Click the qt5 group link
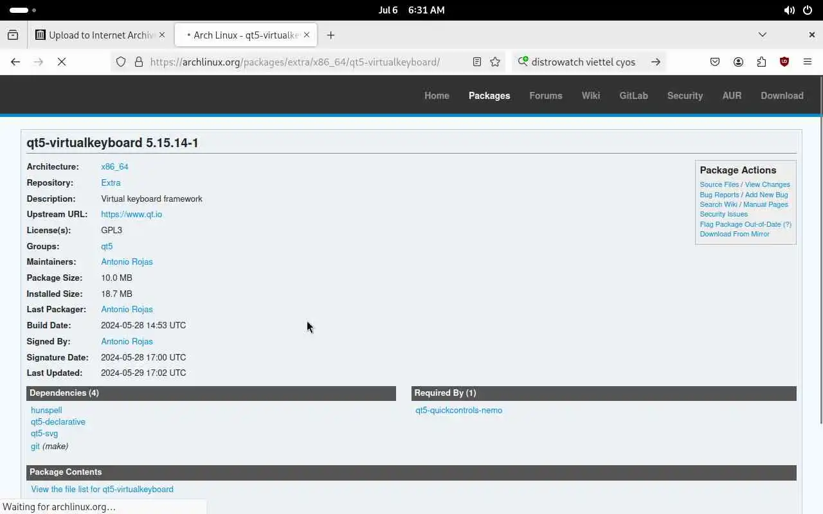This screenshot has width=823, height=514. pos(107,246)
